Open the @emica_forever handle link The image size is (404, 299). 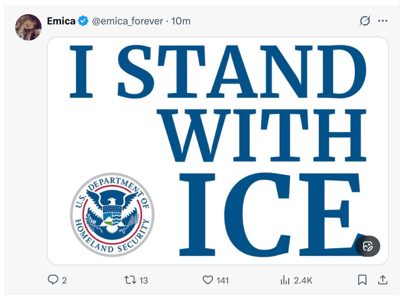[x=127, y=21]
